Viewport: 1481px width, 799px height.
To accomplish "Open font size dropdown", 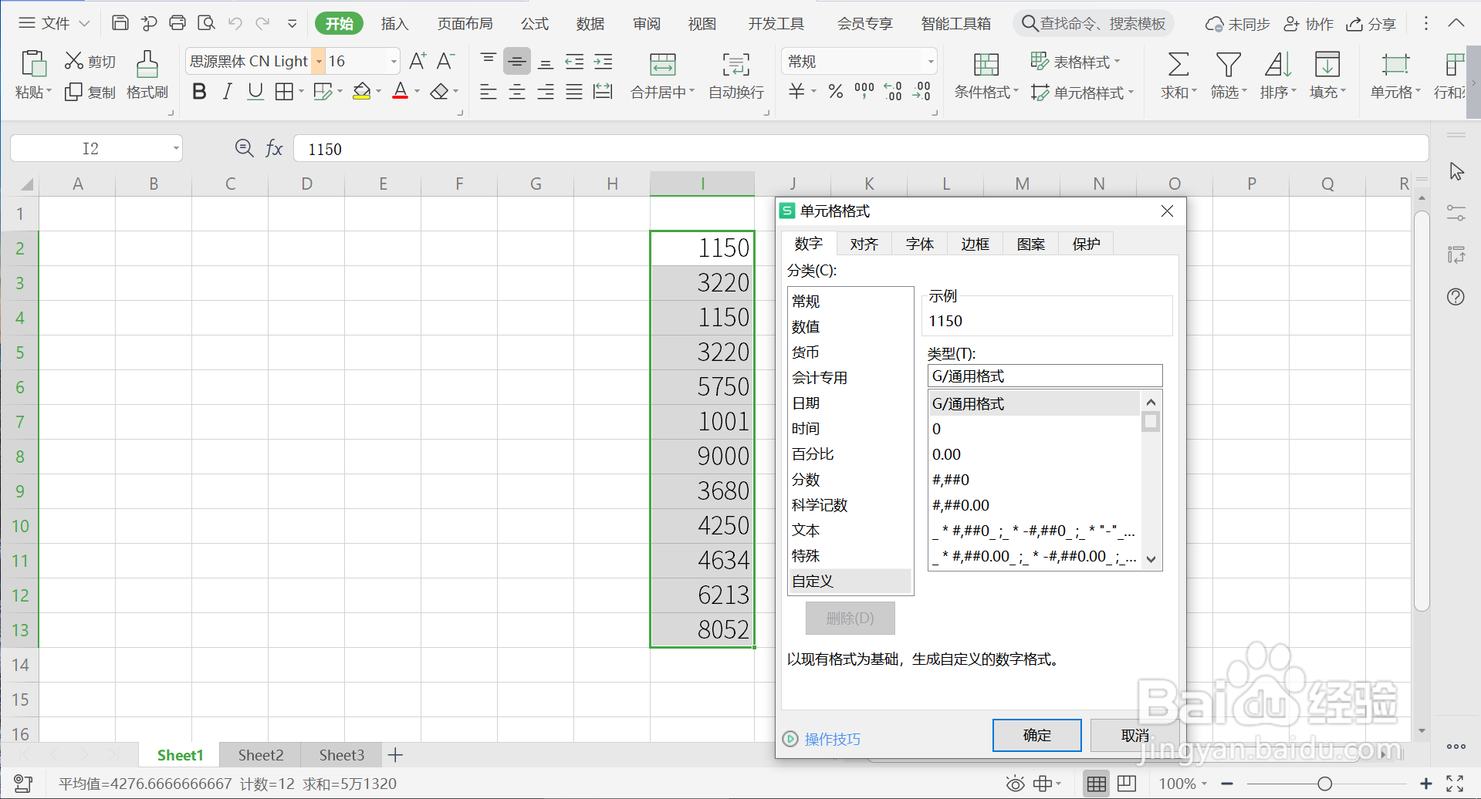I will pyautogui.click(x=394, y=61).
